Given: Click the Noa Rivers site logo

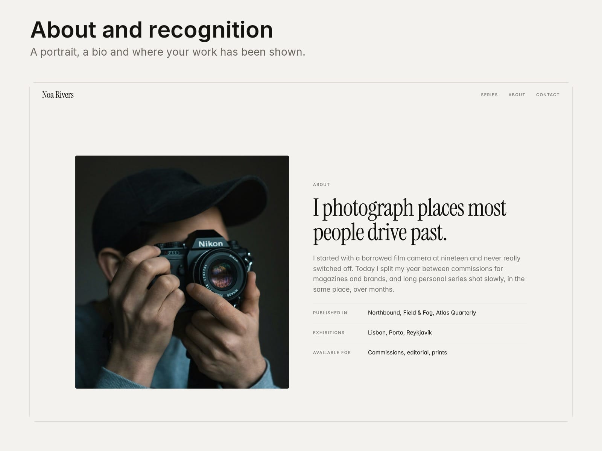Looking at the screenshot, I should click(58, 95).
